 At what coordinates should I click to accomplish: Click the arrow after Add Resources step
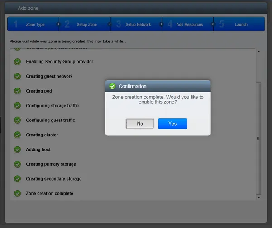[x=213, y=24]
